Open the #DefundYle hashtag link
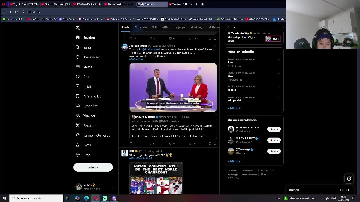Viewport: 360px width, 202px height. point(136,59)
